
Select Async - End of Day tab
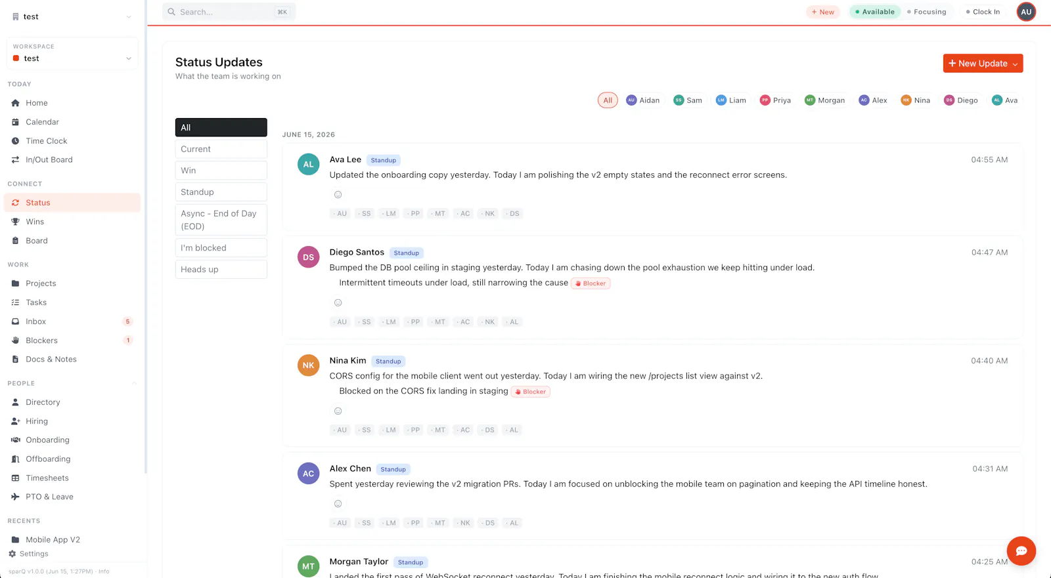(221, 220)
